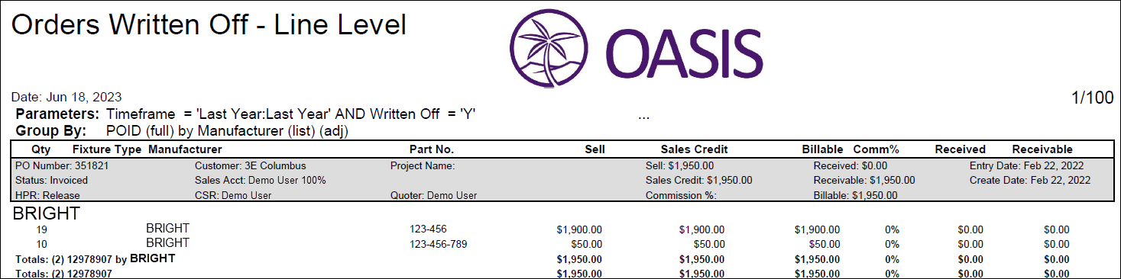The image size is (1121, 279).
Task: Click the Sales Credit column header
Action: click(694, 149)
